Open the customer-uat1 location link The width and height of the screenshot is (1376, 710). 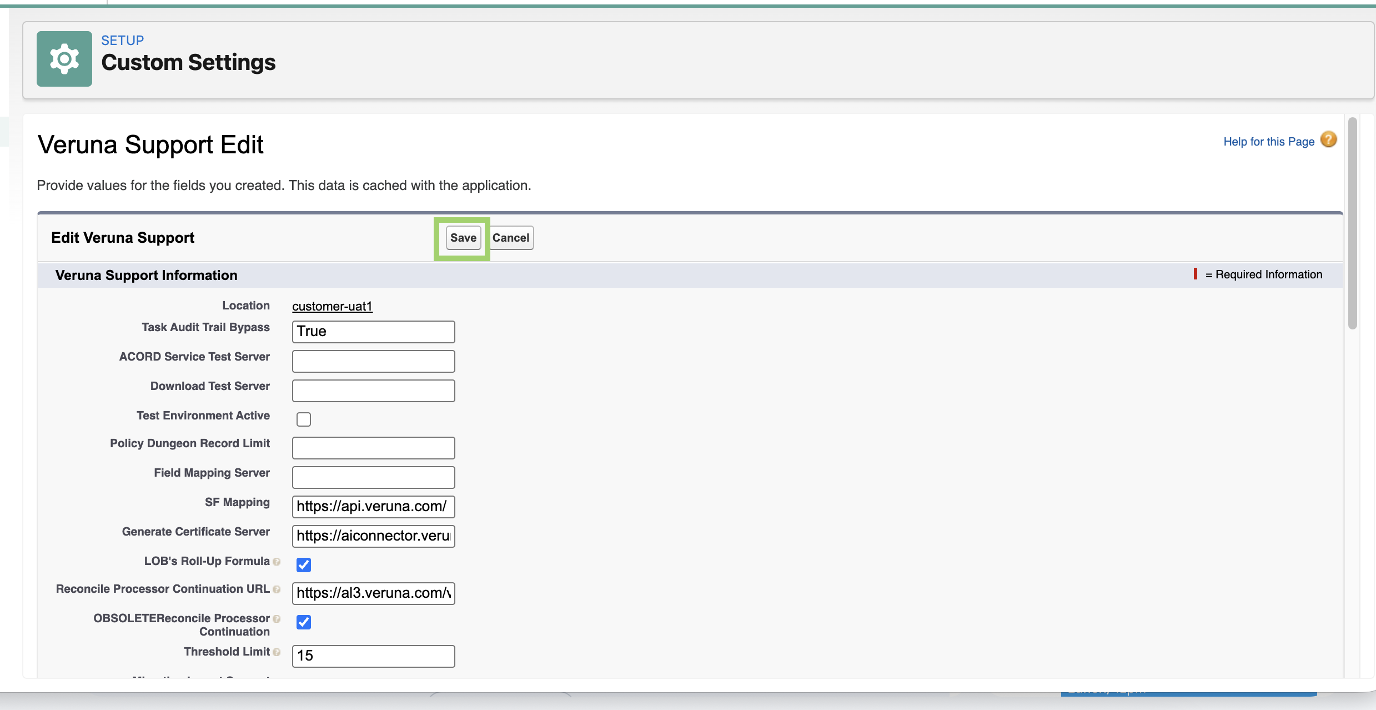[332, 306]
